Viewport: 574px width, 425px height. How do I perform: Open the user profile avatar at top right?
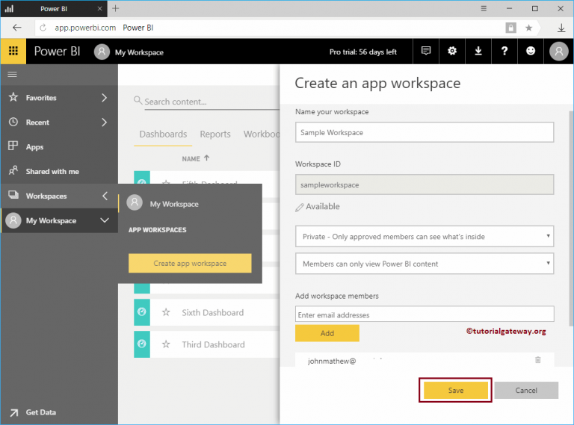558,52
